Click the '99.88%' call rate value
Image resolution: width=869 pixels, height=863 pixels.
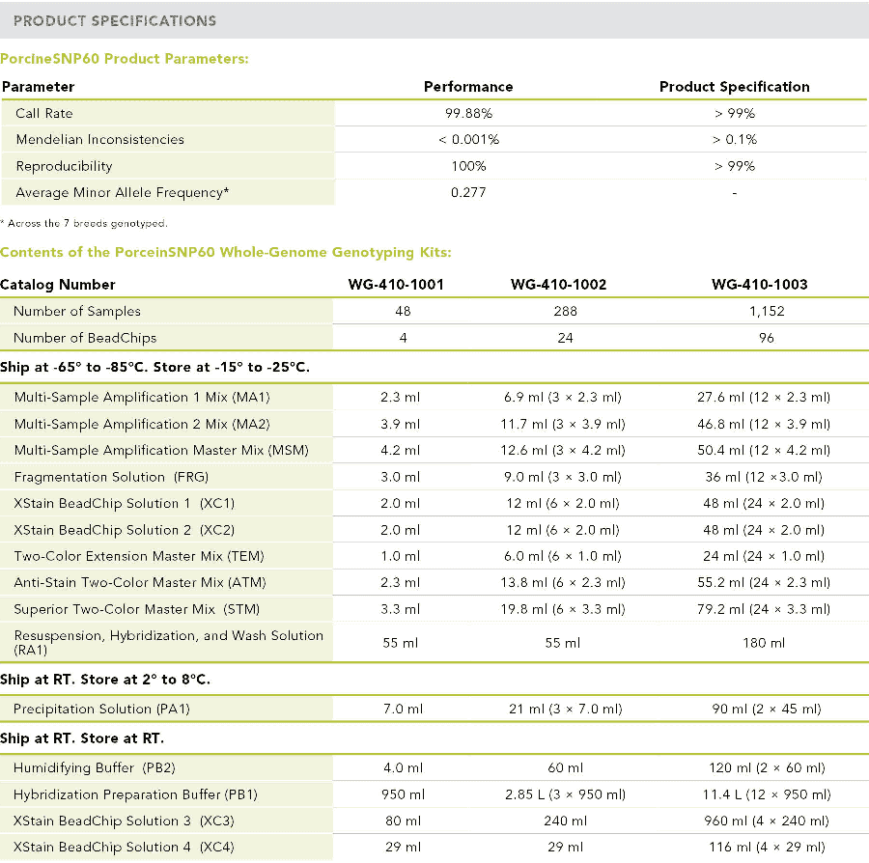coord(468,113)
